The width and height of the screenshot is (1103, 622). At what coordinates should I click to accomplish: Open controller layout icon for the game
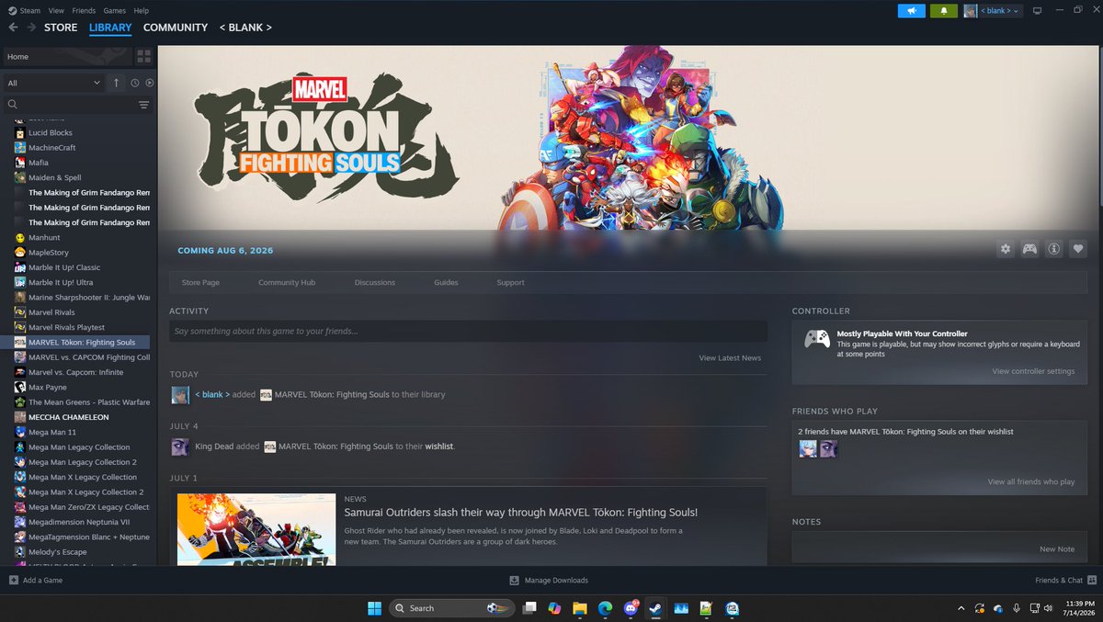pyautogui.click(x=1029, y=249)
